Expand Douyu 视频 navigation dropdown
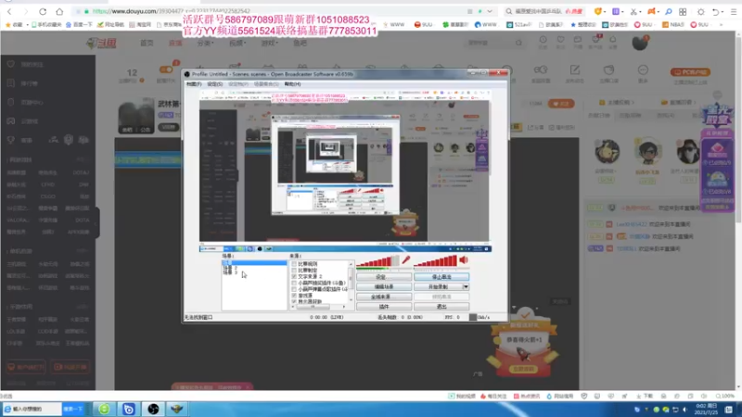Image resolution: width=742 pixels, height=417 pixels. [237, 43]
